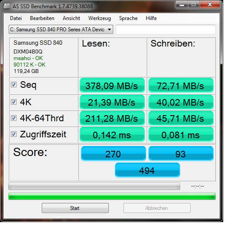The height and width of the screenshot is (226, 228).
Task: Click the Schreiben column header
Action: pos(173,43)
